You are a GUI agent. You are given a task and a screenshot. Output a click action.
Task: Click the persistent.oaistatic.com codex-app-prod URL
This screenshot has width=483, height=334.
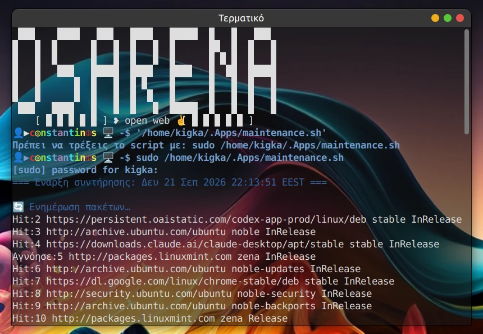[206, 219]
